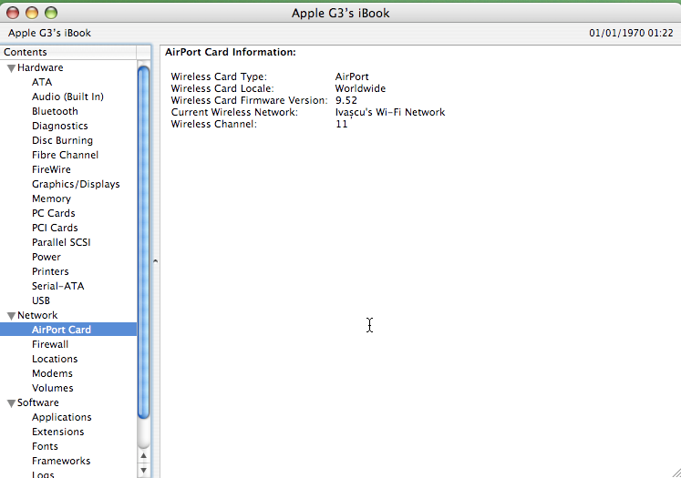Click the Wireless Channel value 11
The height and width of the screenshot is (478, 681).
click(342, 124)
